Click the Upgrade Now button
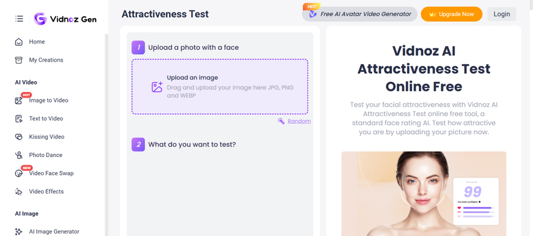The width and height of the screenshot is (533, 236). 451,14
